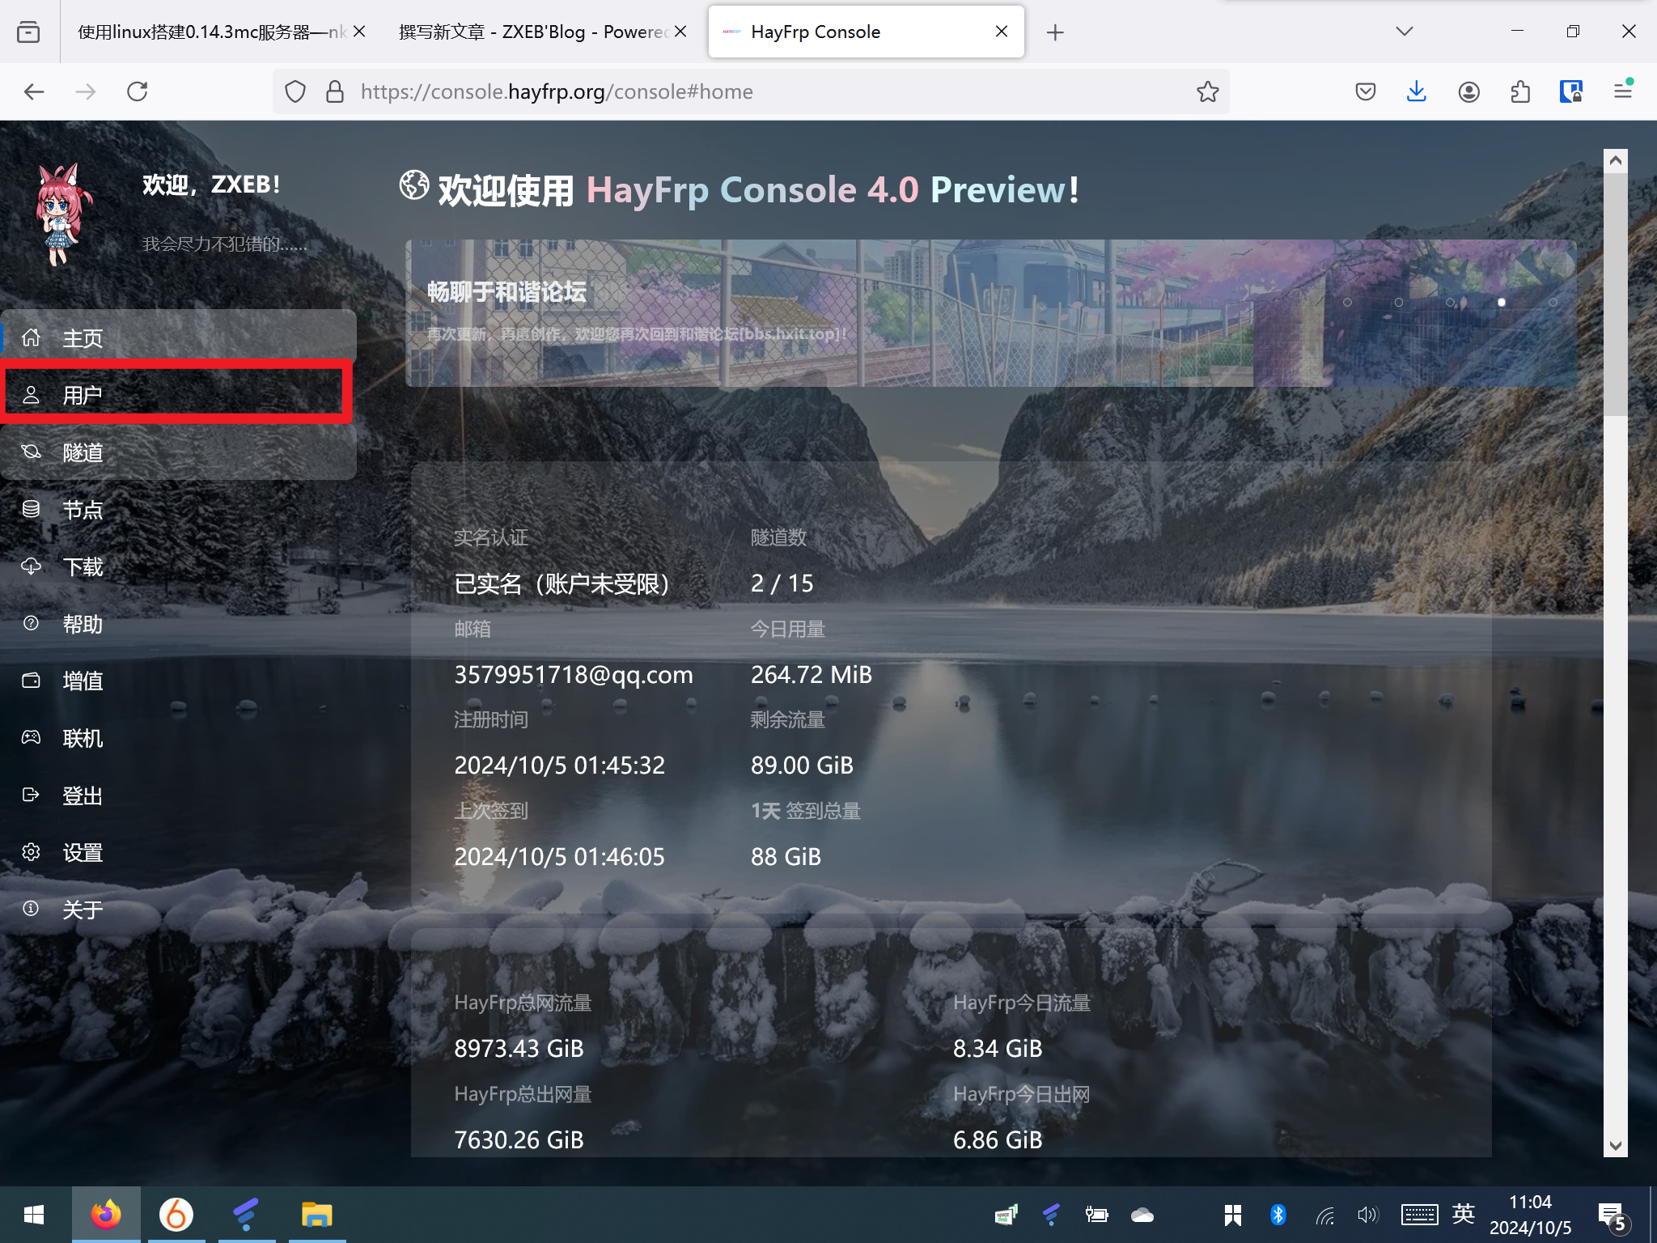Click the gear icon beside 设置

point(31,852)
